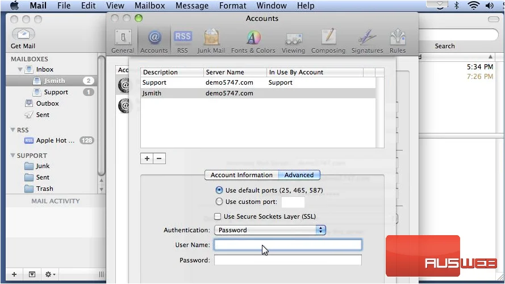This screenshot has width=505, height=284.
Task: Click the message list sort arrow header
Action: pyautogui.click(x=490, y=57)
